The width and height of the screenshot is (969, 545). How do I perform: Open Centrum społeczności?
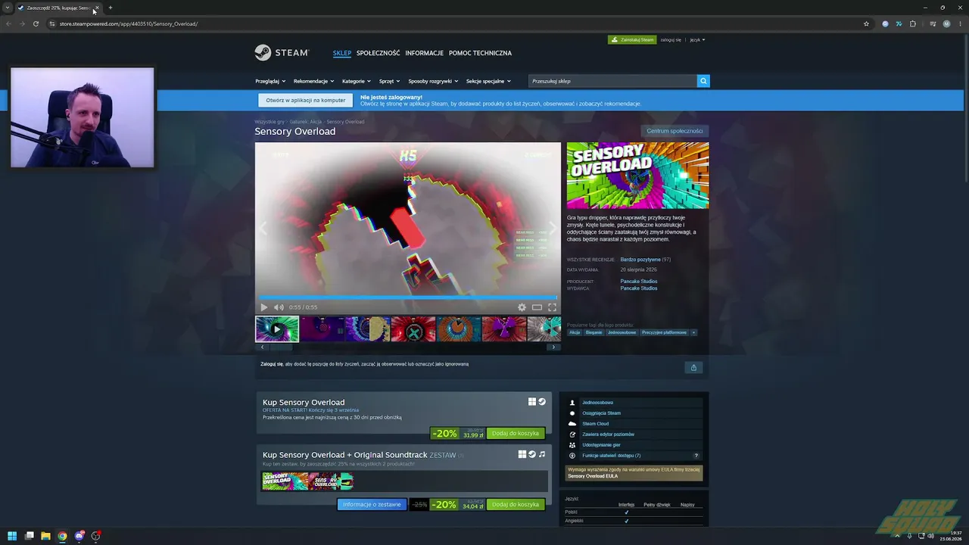point(675,131)
